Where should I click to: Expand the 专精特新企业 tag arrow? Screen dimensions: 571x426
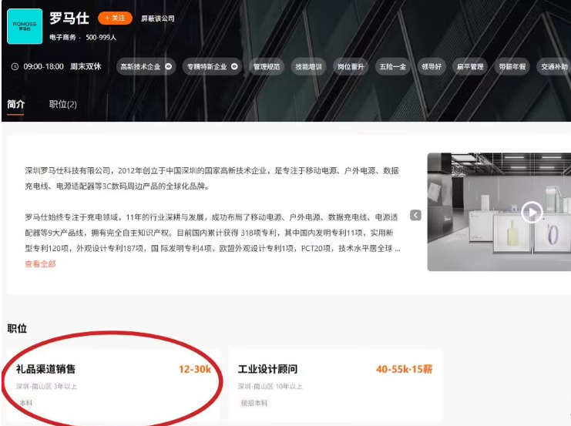pos(234,67)
